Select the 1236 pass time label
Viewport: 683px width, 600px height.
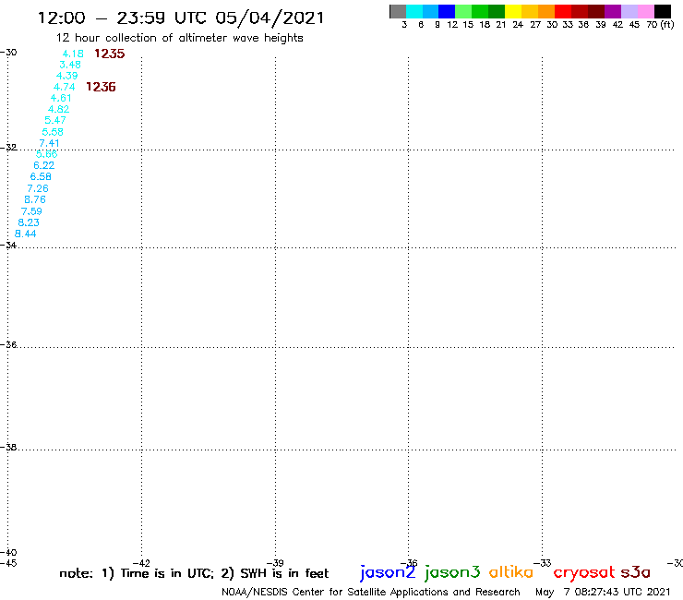pyautogui.click(x=101, y=87)
